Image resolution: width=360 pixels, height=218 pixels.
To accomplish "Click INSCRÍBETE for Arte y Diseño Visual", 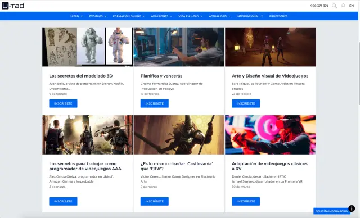I will tap(246, 103).
